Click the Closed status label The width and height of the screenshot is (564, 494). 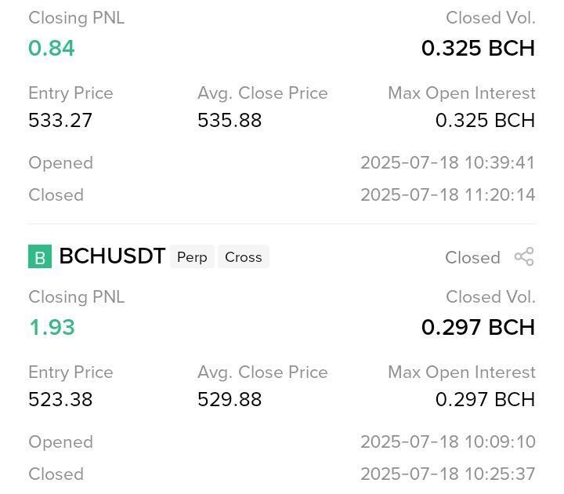tap(472, 257)
